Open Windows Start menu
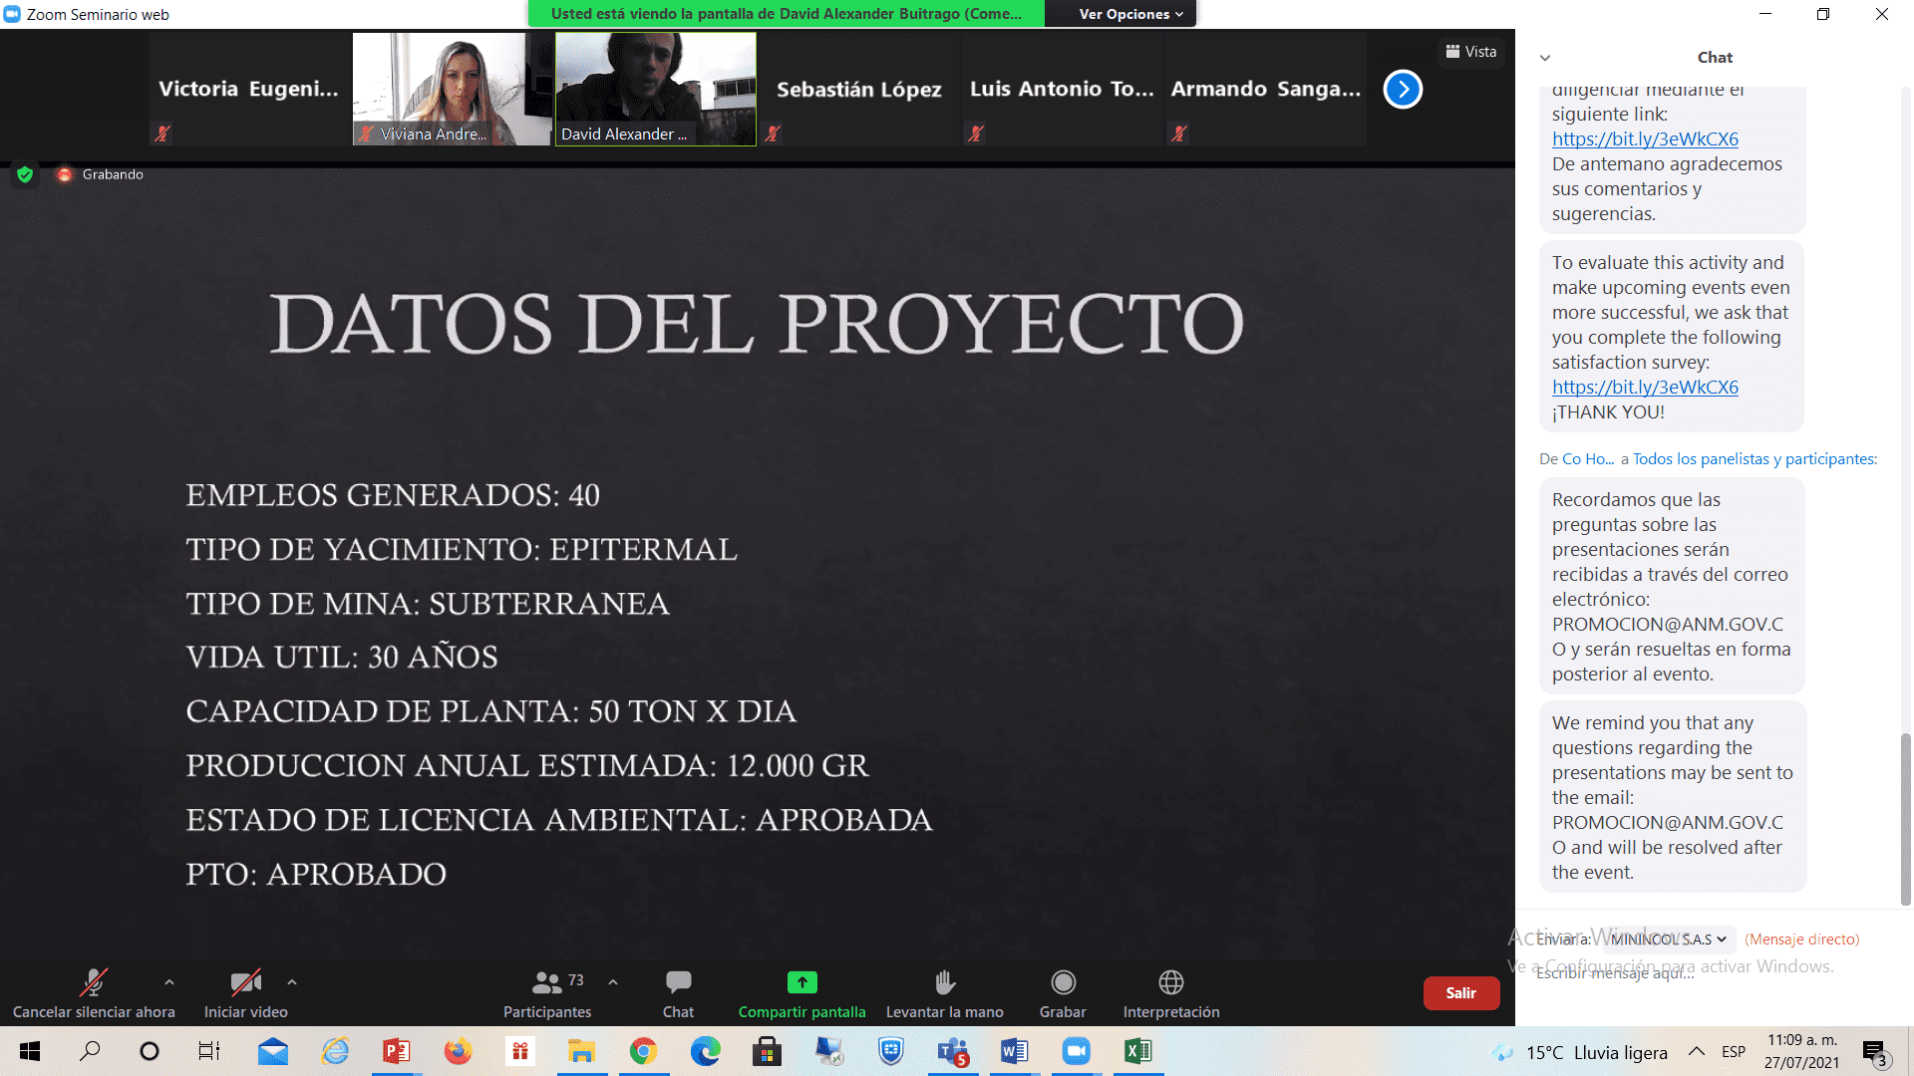Viewport: 1914px width, 1076px height. 30,1051
